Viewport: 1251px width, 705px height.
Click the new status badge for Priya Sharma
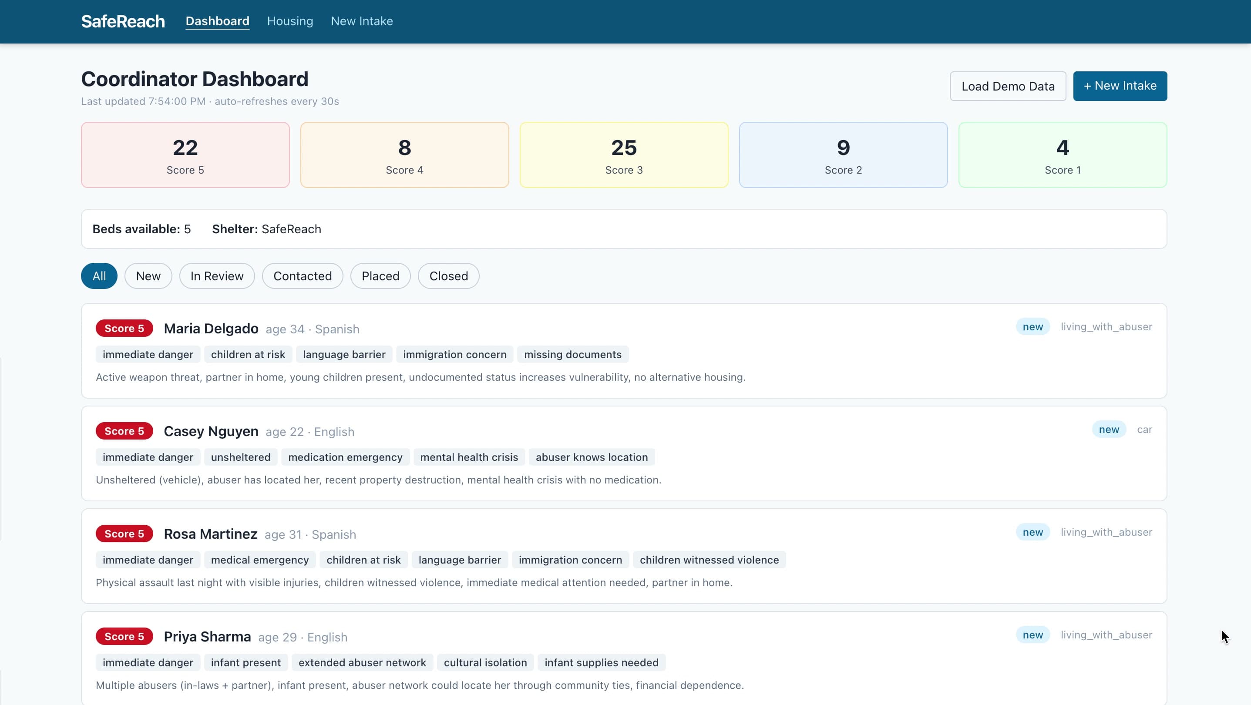click(1032, 635)
